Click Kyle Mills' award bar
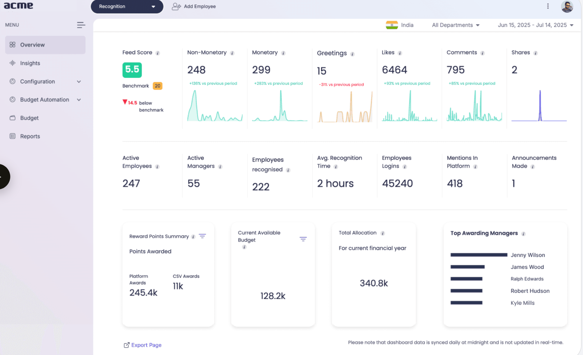583x355 pixels. (466, 303)
